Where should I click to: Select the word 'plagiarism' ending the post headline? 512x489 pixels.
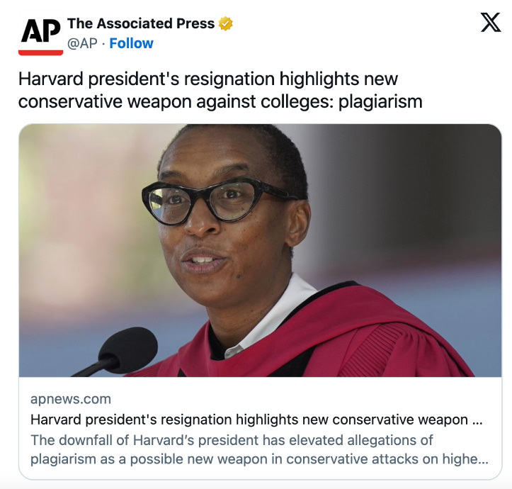click(x=380, y=101)
